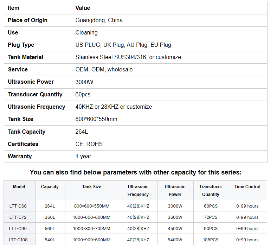Click the 560L capacity cell for LTT-C90
270x248 pixels.
coord(50,228)
